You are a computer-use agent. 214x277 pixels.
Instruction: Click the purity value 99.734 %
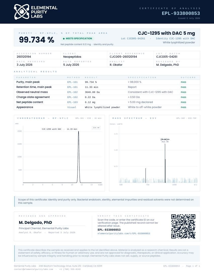[x=37, y=40]
